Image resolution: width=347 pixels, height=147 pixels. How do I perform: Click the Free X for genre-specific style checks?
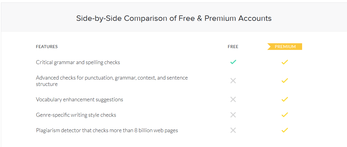coord(233,115)
